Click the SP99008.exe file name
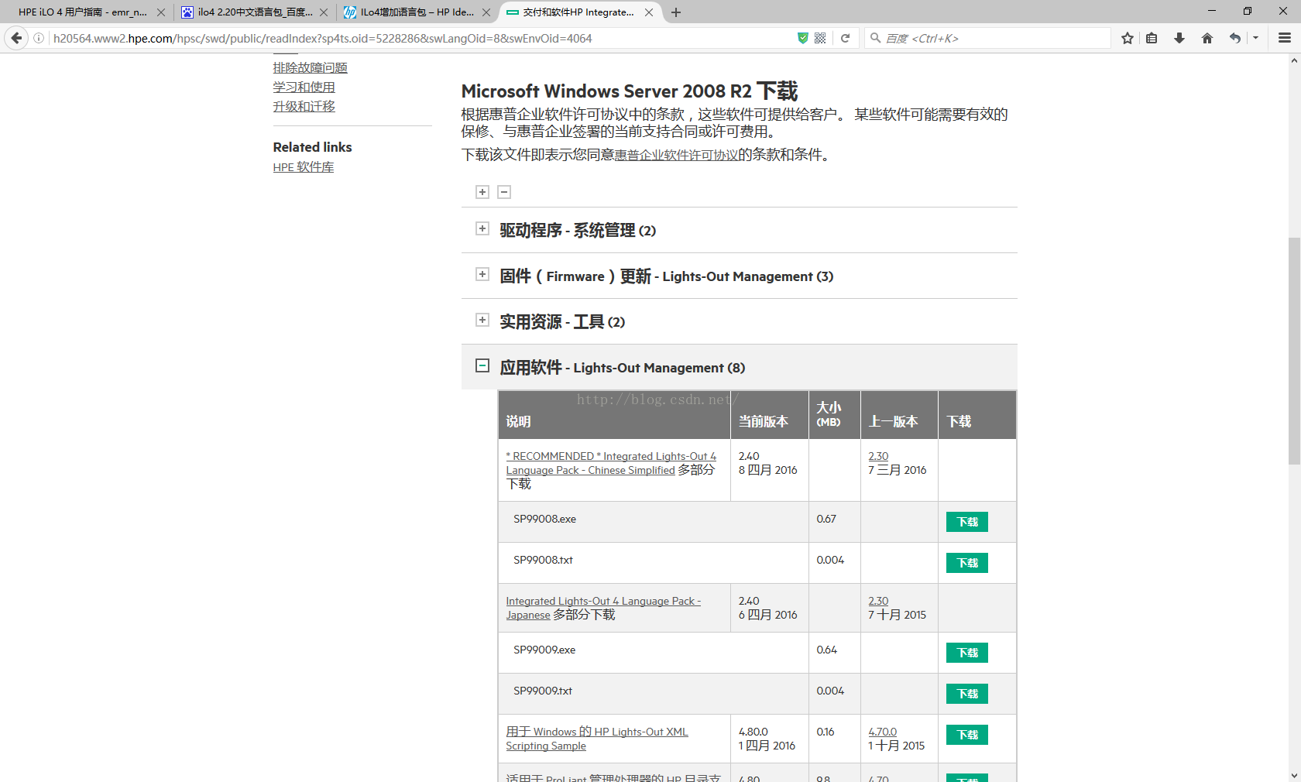 pyautogui.click(x=544, y=519)
